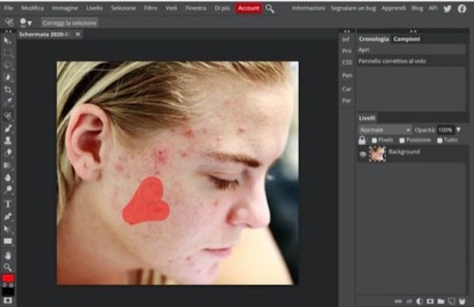This screenshot has height=307, width=474.
Task: Select the Crop tool
Action: (8, 90)
